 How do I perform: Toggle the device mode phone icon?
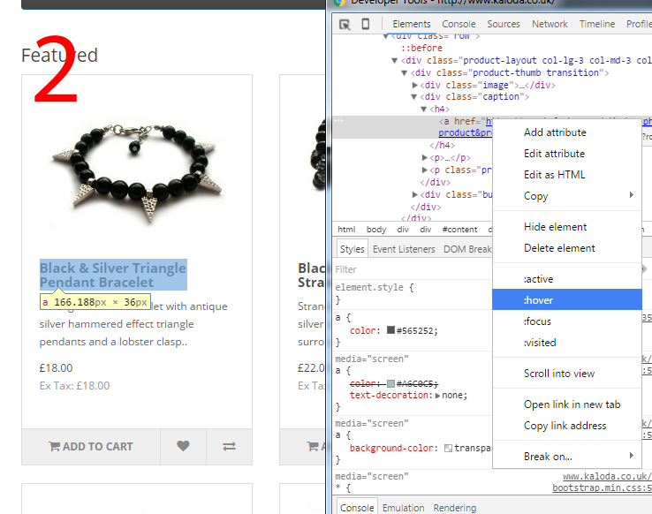click(366, 24)
